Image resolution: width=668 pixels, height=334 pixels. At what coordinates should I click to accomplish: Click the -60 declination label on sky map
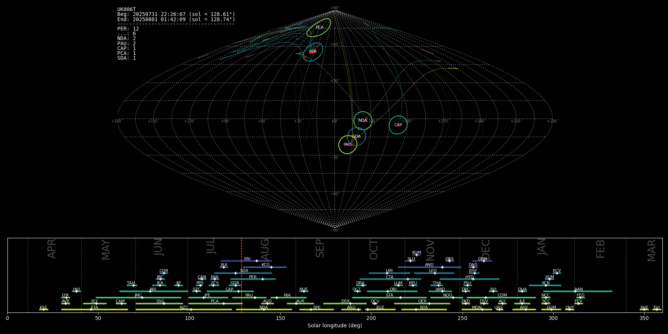point(335,194)
